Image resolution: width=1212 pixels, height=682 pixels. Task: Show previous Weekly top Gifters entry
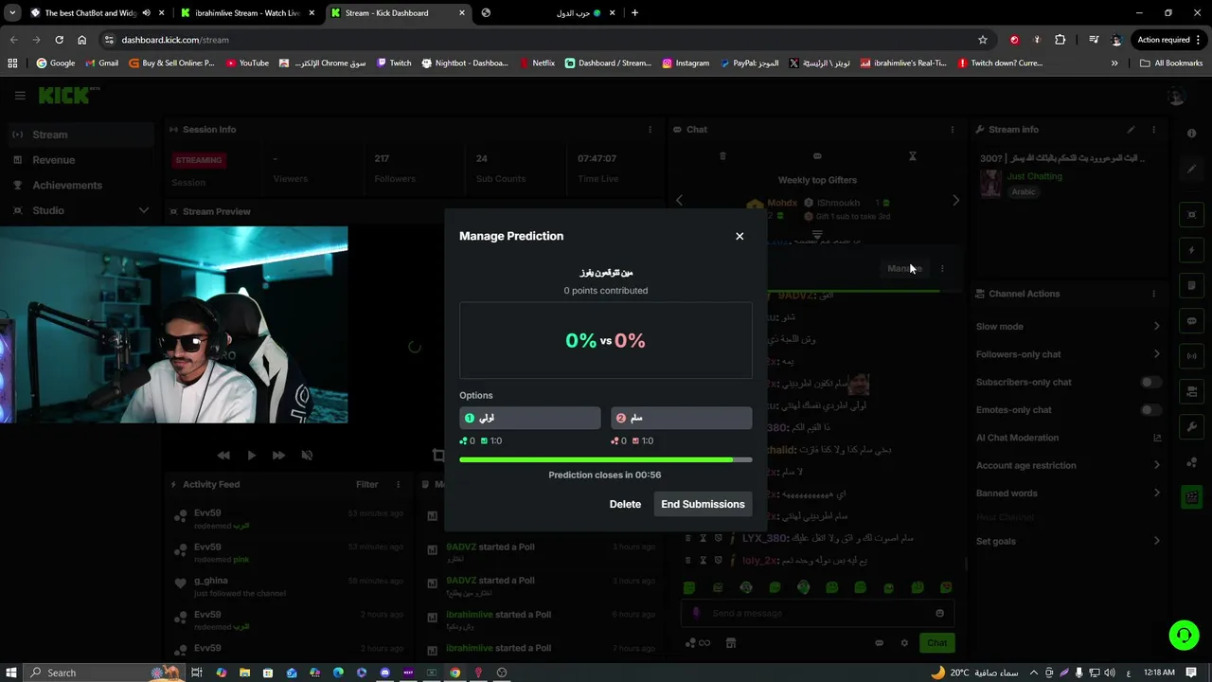679,200
